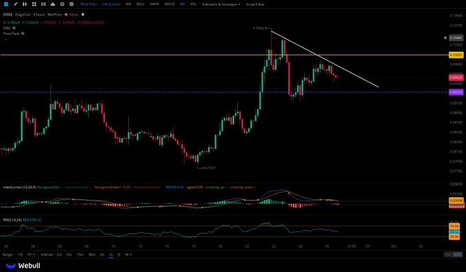Toggle the Pivot Point indicator in toolbar
This screenshot has width=466, height=272.
tap(89, 4)
